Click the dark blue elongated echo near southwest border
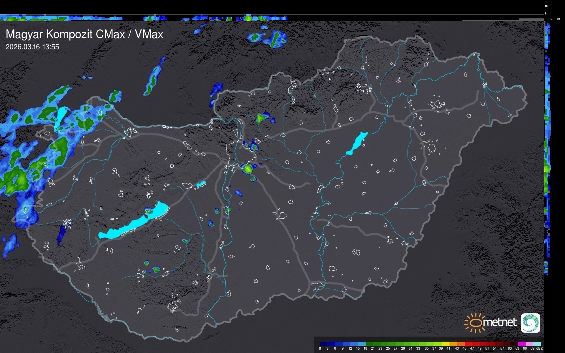This screenshot has width=565, height=353. (61, 235)
